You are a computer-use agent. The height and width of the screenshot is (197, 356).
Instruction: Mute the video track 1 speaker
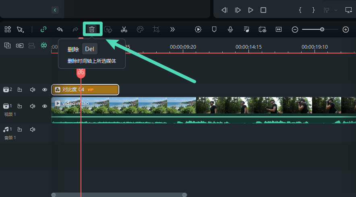point(33,106)
